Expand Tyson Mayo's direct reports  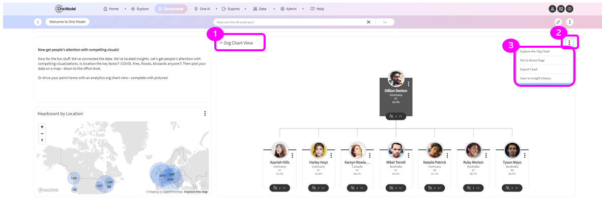coord(512,188)
